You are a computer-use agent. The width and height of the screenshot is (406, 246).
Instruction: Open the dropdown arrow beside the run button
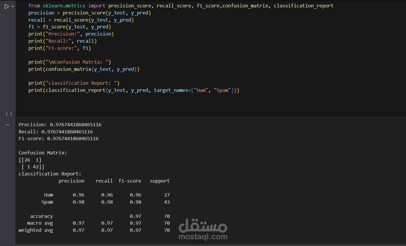pyautogui.click(x=12, y=6)
